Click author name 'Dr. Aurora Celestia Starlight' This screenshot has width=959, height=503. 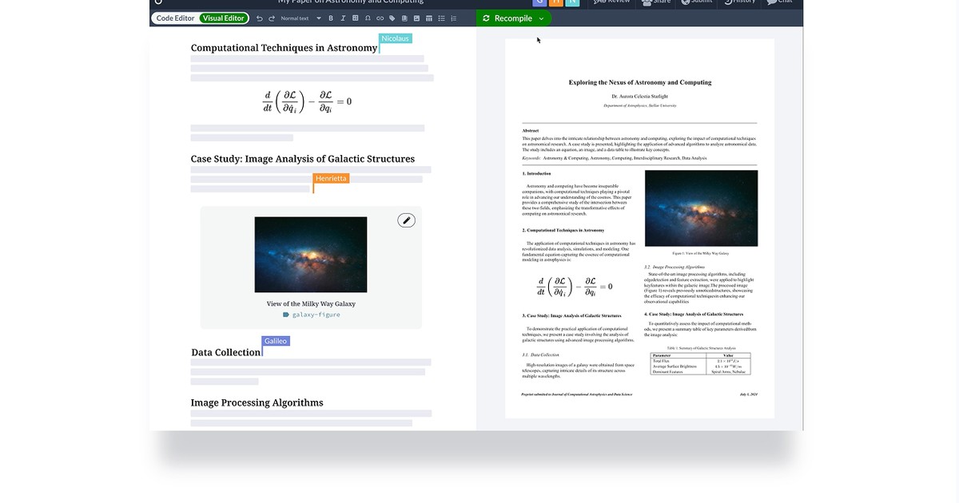point(639,97)
